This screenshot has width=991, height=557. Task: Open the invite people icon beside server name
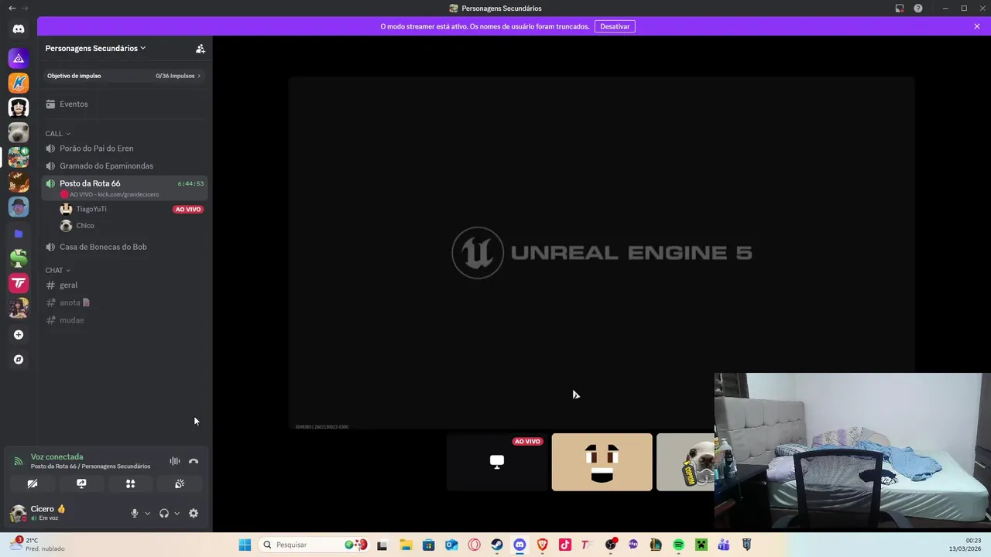(201, 48)
